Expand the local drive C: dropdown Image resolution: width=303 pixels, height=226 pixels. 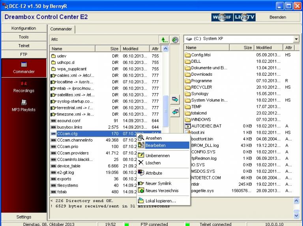pyautogui.click(x=296, y=39)
